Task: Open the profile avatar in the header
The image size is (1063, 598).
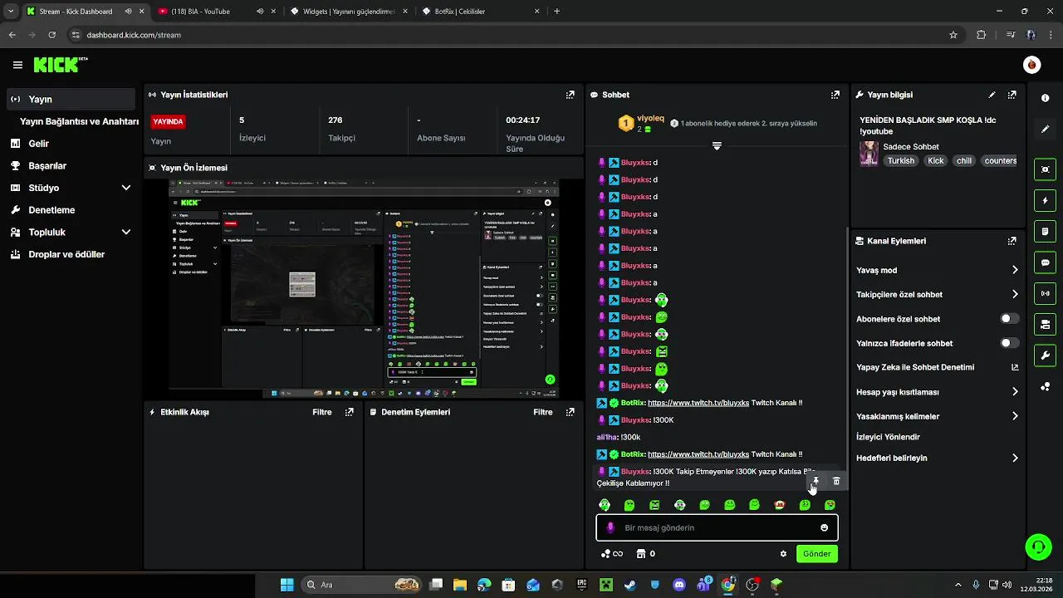Action: click(1031, 65)
